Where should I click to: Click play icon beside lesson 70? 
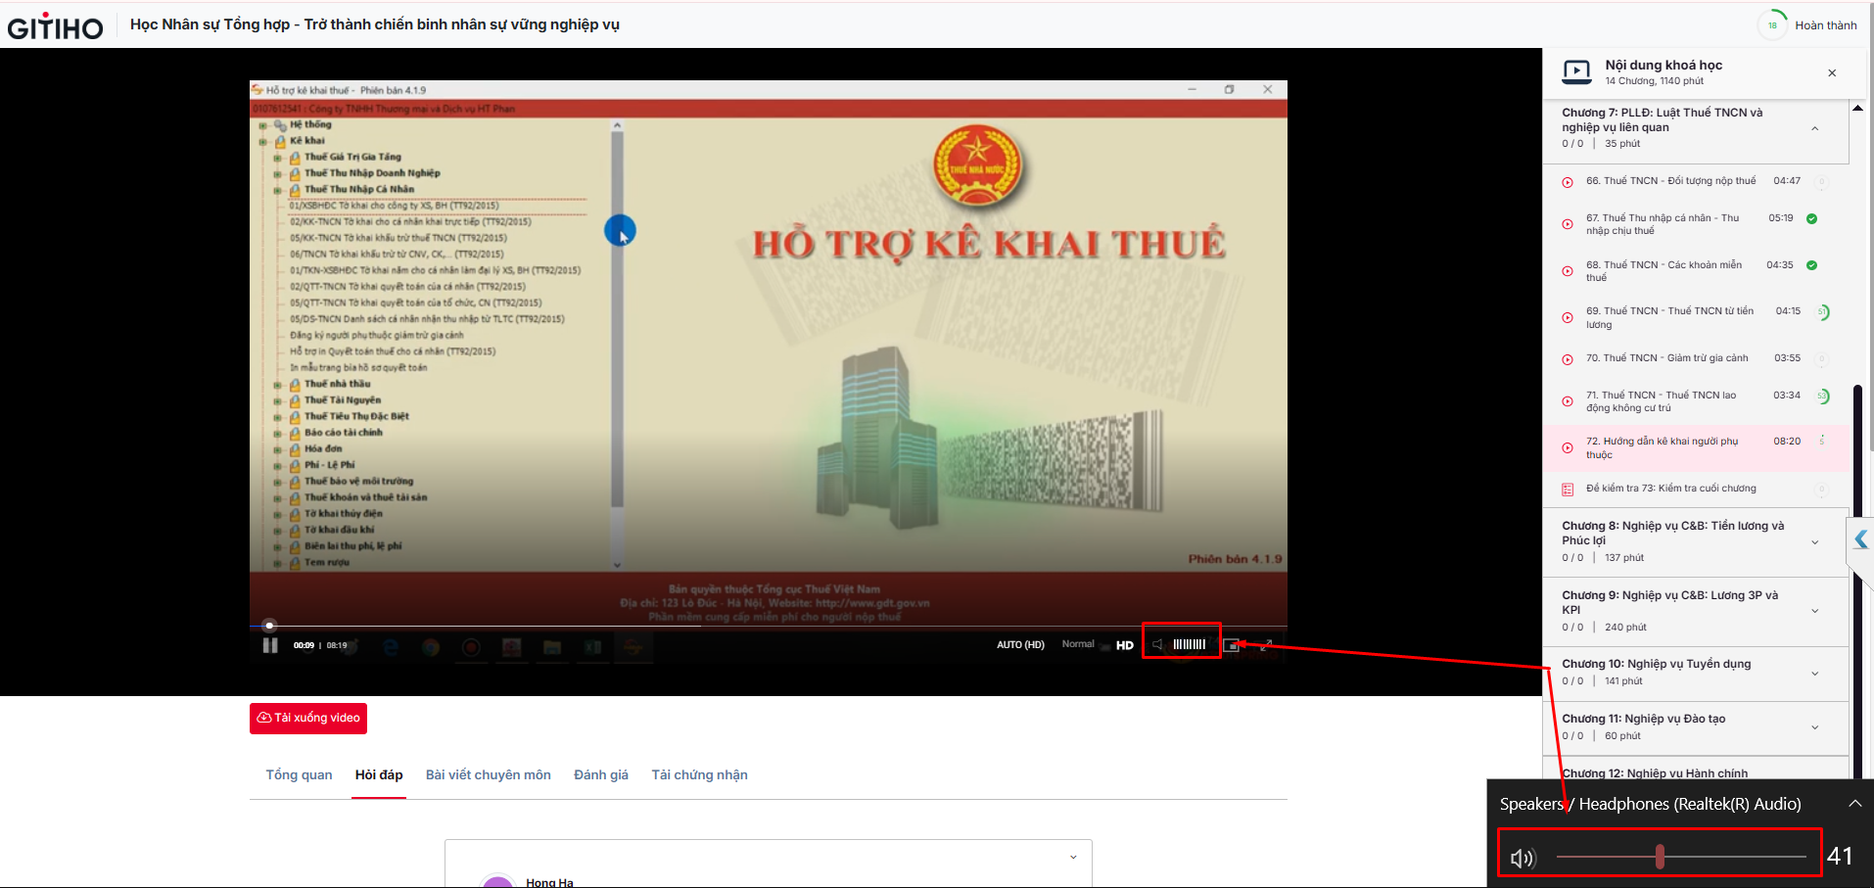[x=1568, y=358]
